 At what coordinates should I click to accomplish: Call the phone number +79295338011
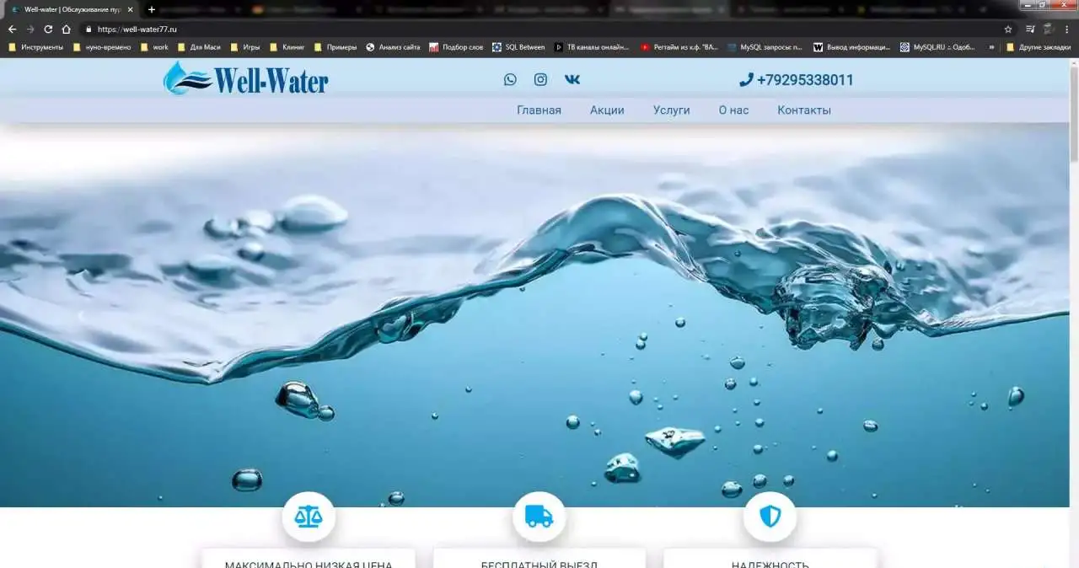click(797, 80)
